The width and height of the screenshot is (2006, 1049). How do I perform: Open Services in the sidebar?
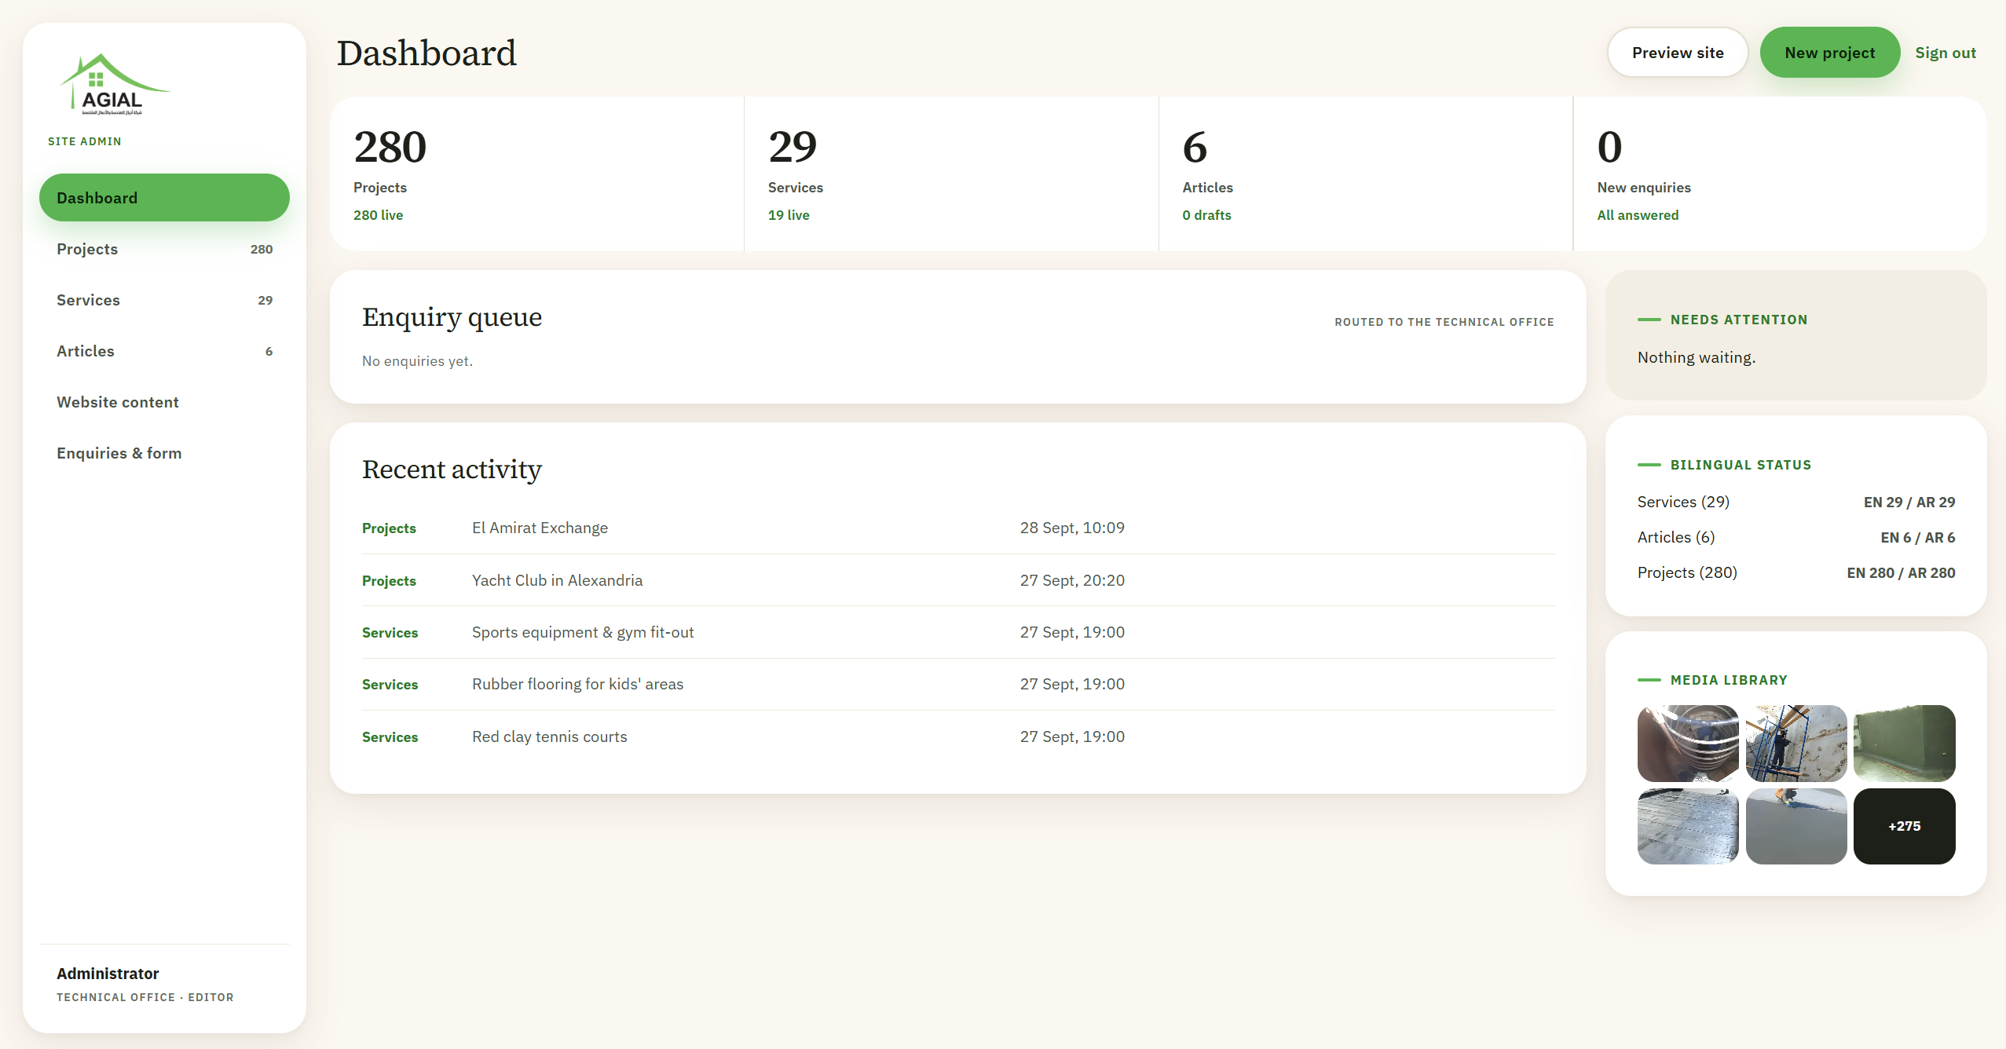164,300
